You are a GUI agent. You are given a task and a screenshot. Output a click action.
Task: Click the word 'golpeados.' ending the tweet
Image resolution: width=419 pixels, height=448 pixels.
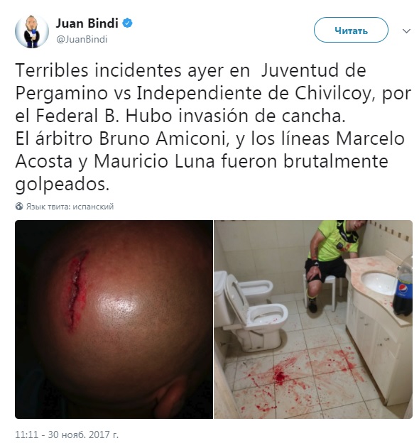coord(62,185)
